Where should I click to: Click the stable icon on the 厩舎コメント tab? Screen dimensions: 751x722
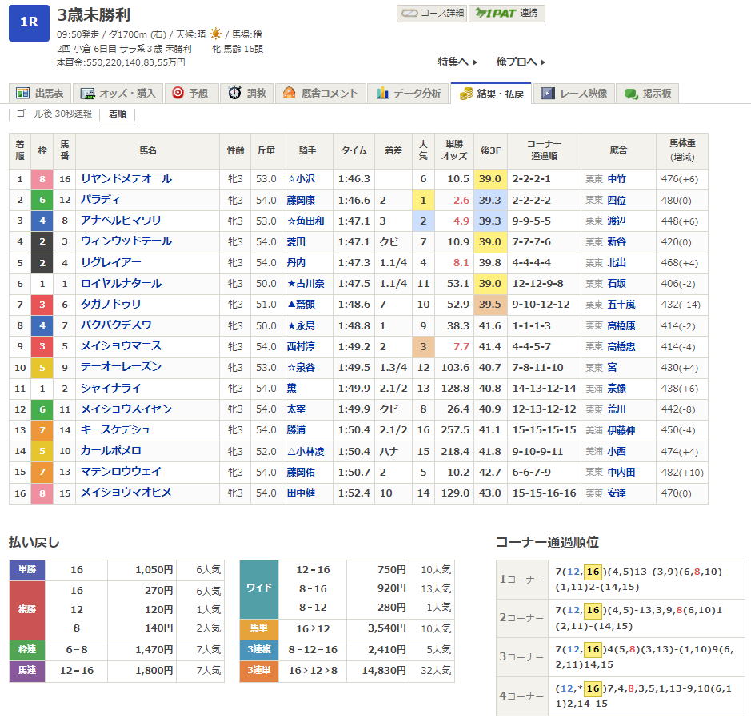[x=289, y=94]
